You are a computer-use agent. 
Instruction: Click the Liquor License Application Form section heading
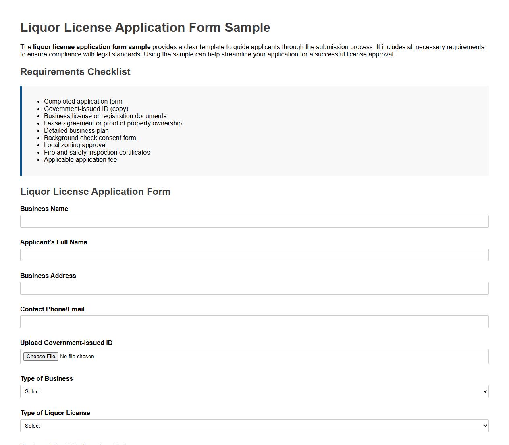point(95,192)
